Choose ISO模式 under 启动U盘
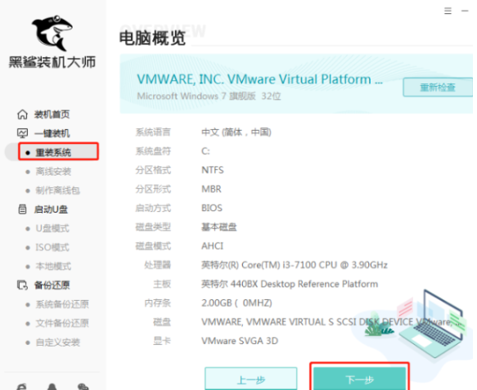The width and height of the screenshot is (477, 390). coord(52,248)
